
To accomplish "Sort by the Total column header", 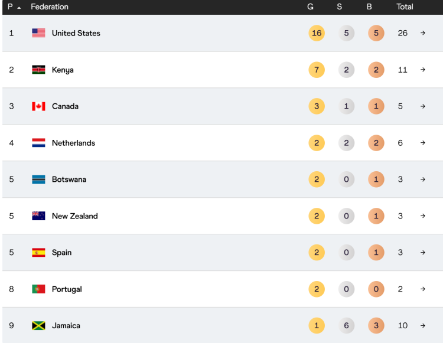I will click(x=405, y=6).
